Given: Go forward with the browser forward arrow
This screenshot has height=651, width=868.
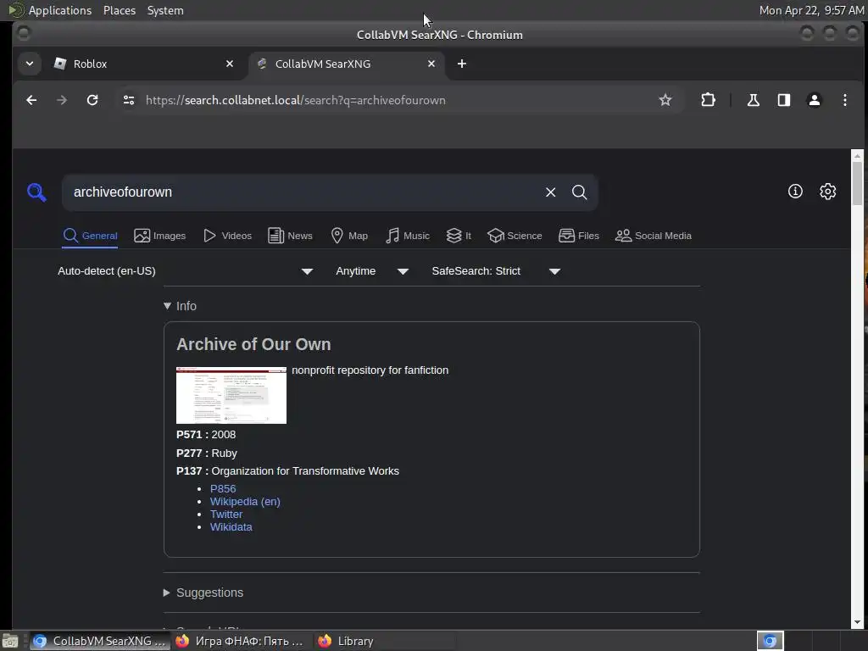Looking at the screenshot, I should pos(61,100).
